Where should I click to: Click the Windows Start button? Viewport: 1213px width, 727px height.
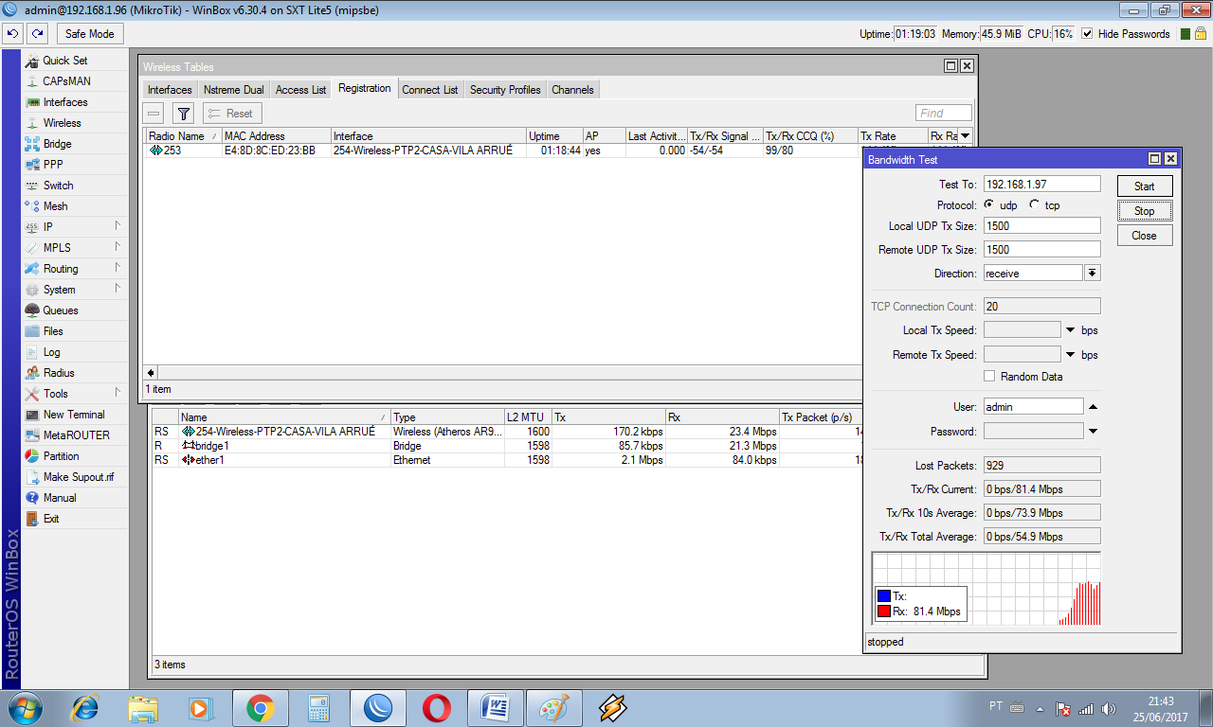[x=26, y=707]
